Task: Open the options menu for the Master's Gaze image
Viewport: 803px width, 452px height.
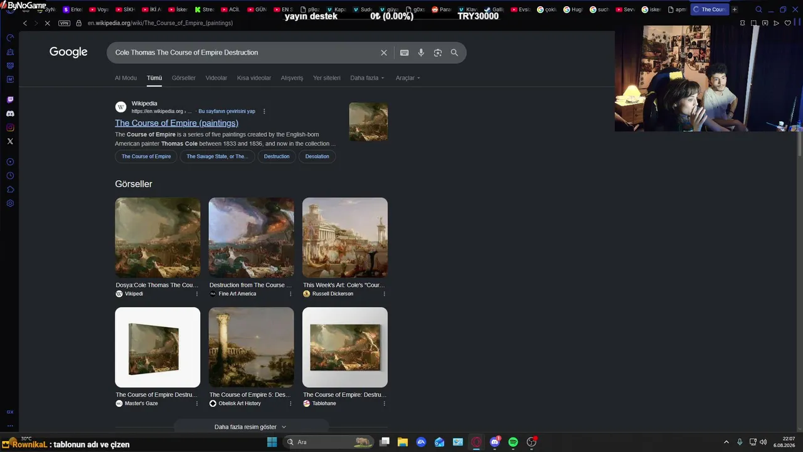Action: click(197, 404)
